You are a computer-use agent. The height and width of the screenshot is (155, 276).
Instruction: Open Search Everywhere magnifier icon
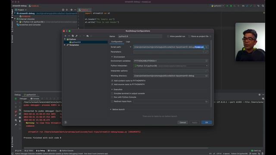[x=263, y=6]
